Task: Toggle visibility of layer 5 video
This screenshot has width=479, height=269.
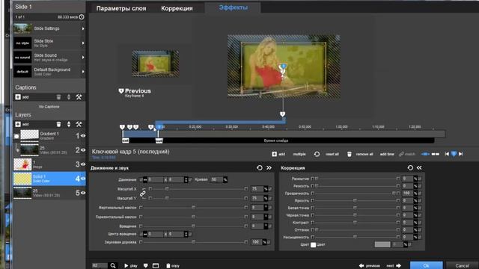Action: click(x=83, y=193)
